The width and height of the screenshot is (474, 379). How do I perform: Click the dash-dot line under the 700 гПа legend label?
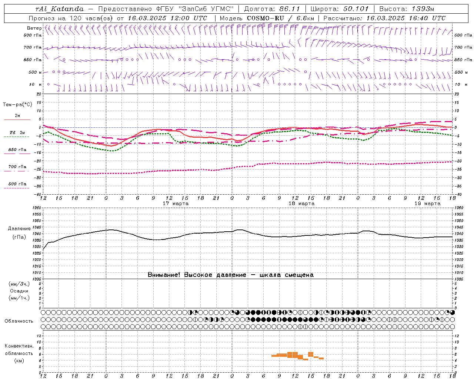click(16, 171)
